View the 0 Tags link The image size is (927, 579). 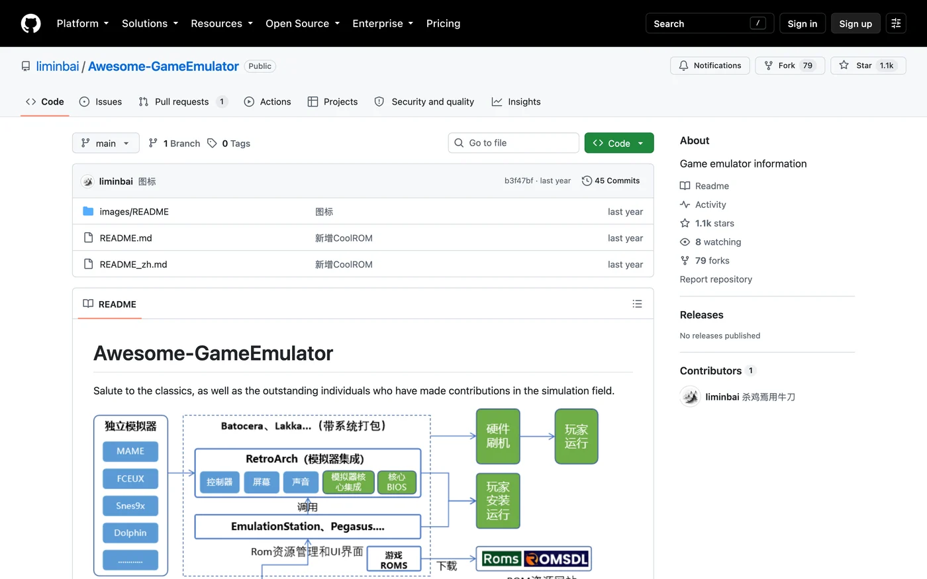pos(229,143)
